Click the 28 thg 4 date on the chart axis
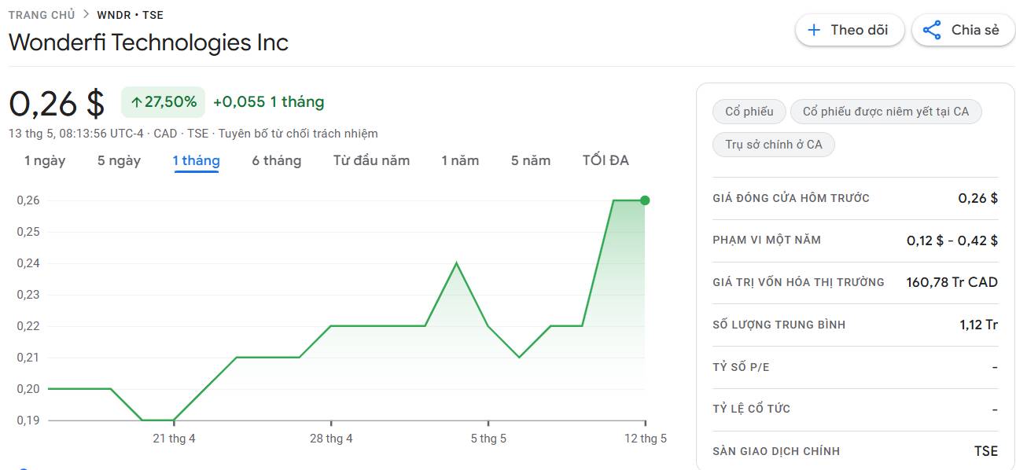This screenshot has width=1016, height=470. click(331, 439)
